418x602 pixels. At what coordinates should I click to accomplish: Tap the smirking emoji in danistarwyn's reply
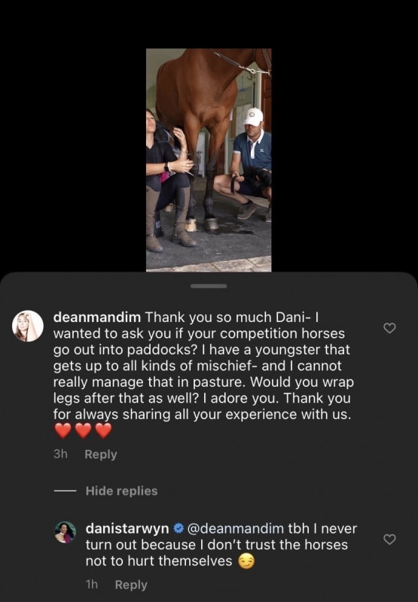[246, 561]
